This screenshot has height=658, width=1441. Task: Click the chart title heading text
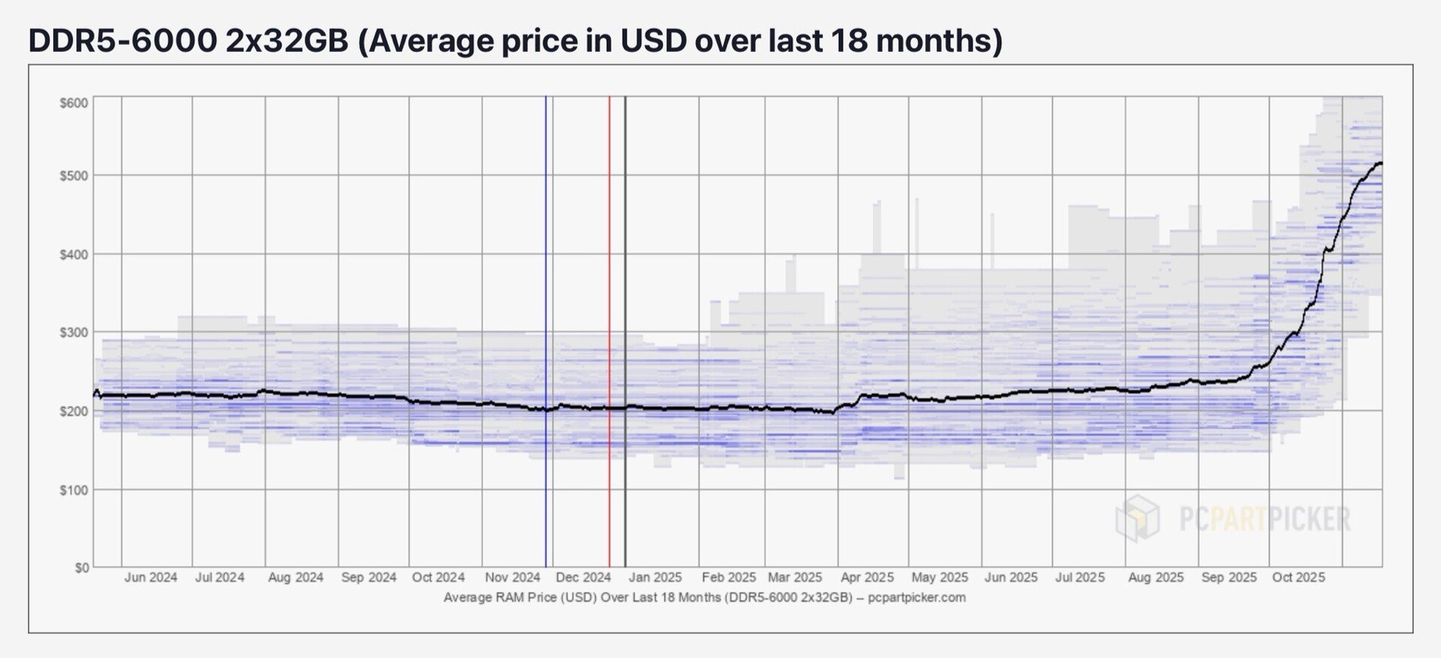click(x=515, y=41)
